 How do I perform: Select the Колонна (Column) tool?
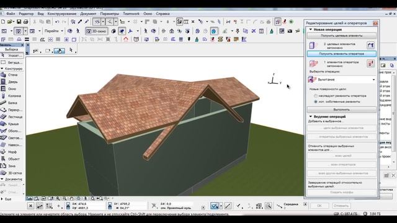12,96
